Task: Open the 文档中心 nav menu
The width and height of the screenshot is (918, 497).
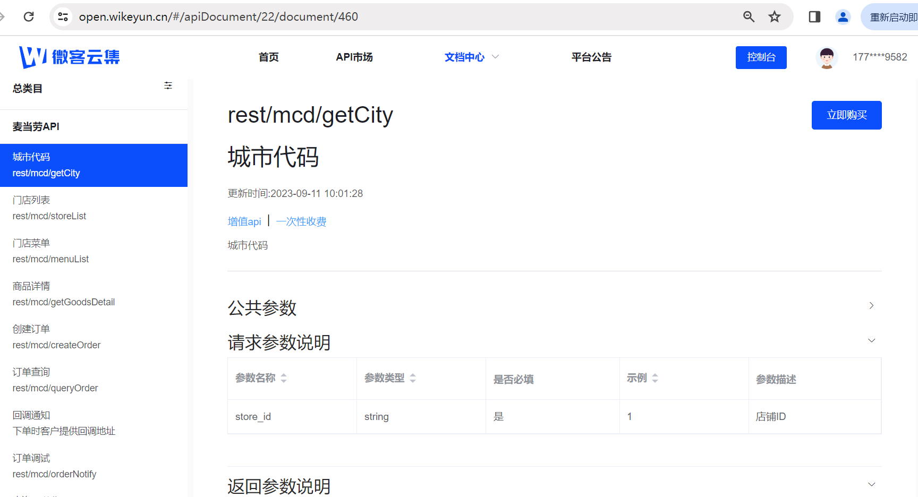Action: 464,57
